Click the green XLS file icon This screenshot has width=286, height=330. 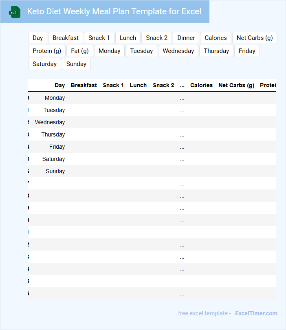coord(15,12)
